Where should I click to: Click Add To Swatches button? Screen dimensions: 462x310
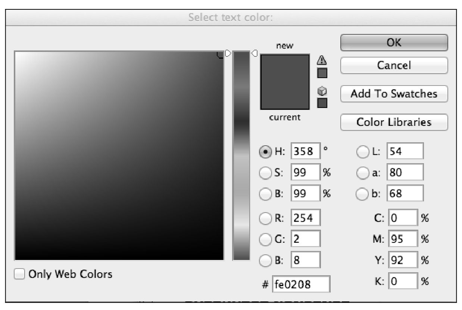tap(394, 94)
